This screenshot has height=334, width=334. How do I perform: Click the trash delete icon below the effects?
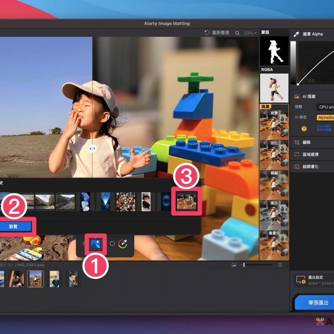(280, 265)
